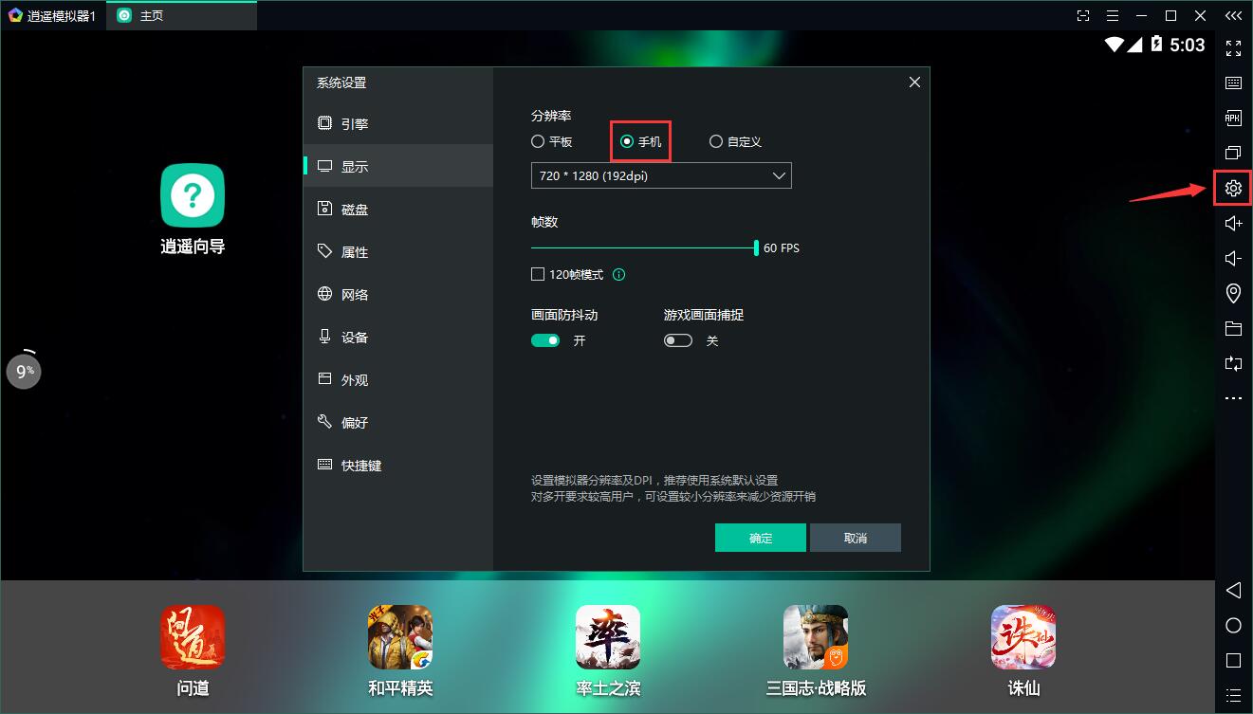The width and height of the screenshot is (1253, 714).
Task: Click the screen rotate icon
Action: (x=1233, y=363)
